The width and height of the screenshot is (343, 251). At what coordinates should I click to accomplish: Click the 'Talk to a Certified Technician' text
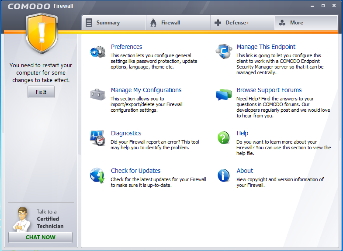click(50, 219)
